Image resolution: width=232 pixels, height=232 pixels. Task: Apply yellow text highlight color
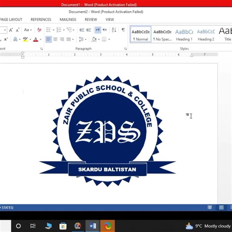click(x=25, y=39)
